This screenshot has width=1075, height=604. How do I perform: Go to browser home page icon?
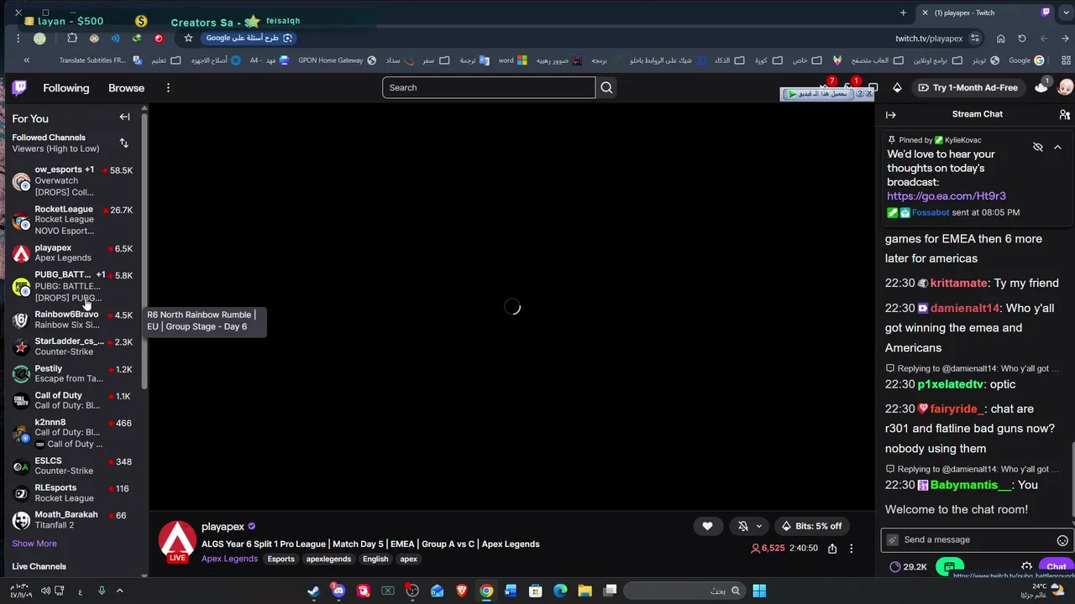(x=1000, y=38)
